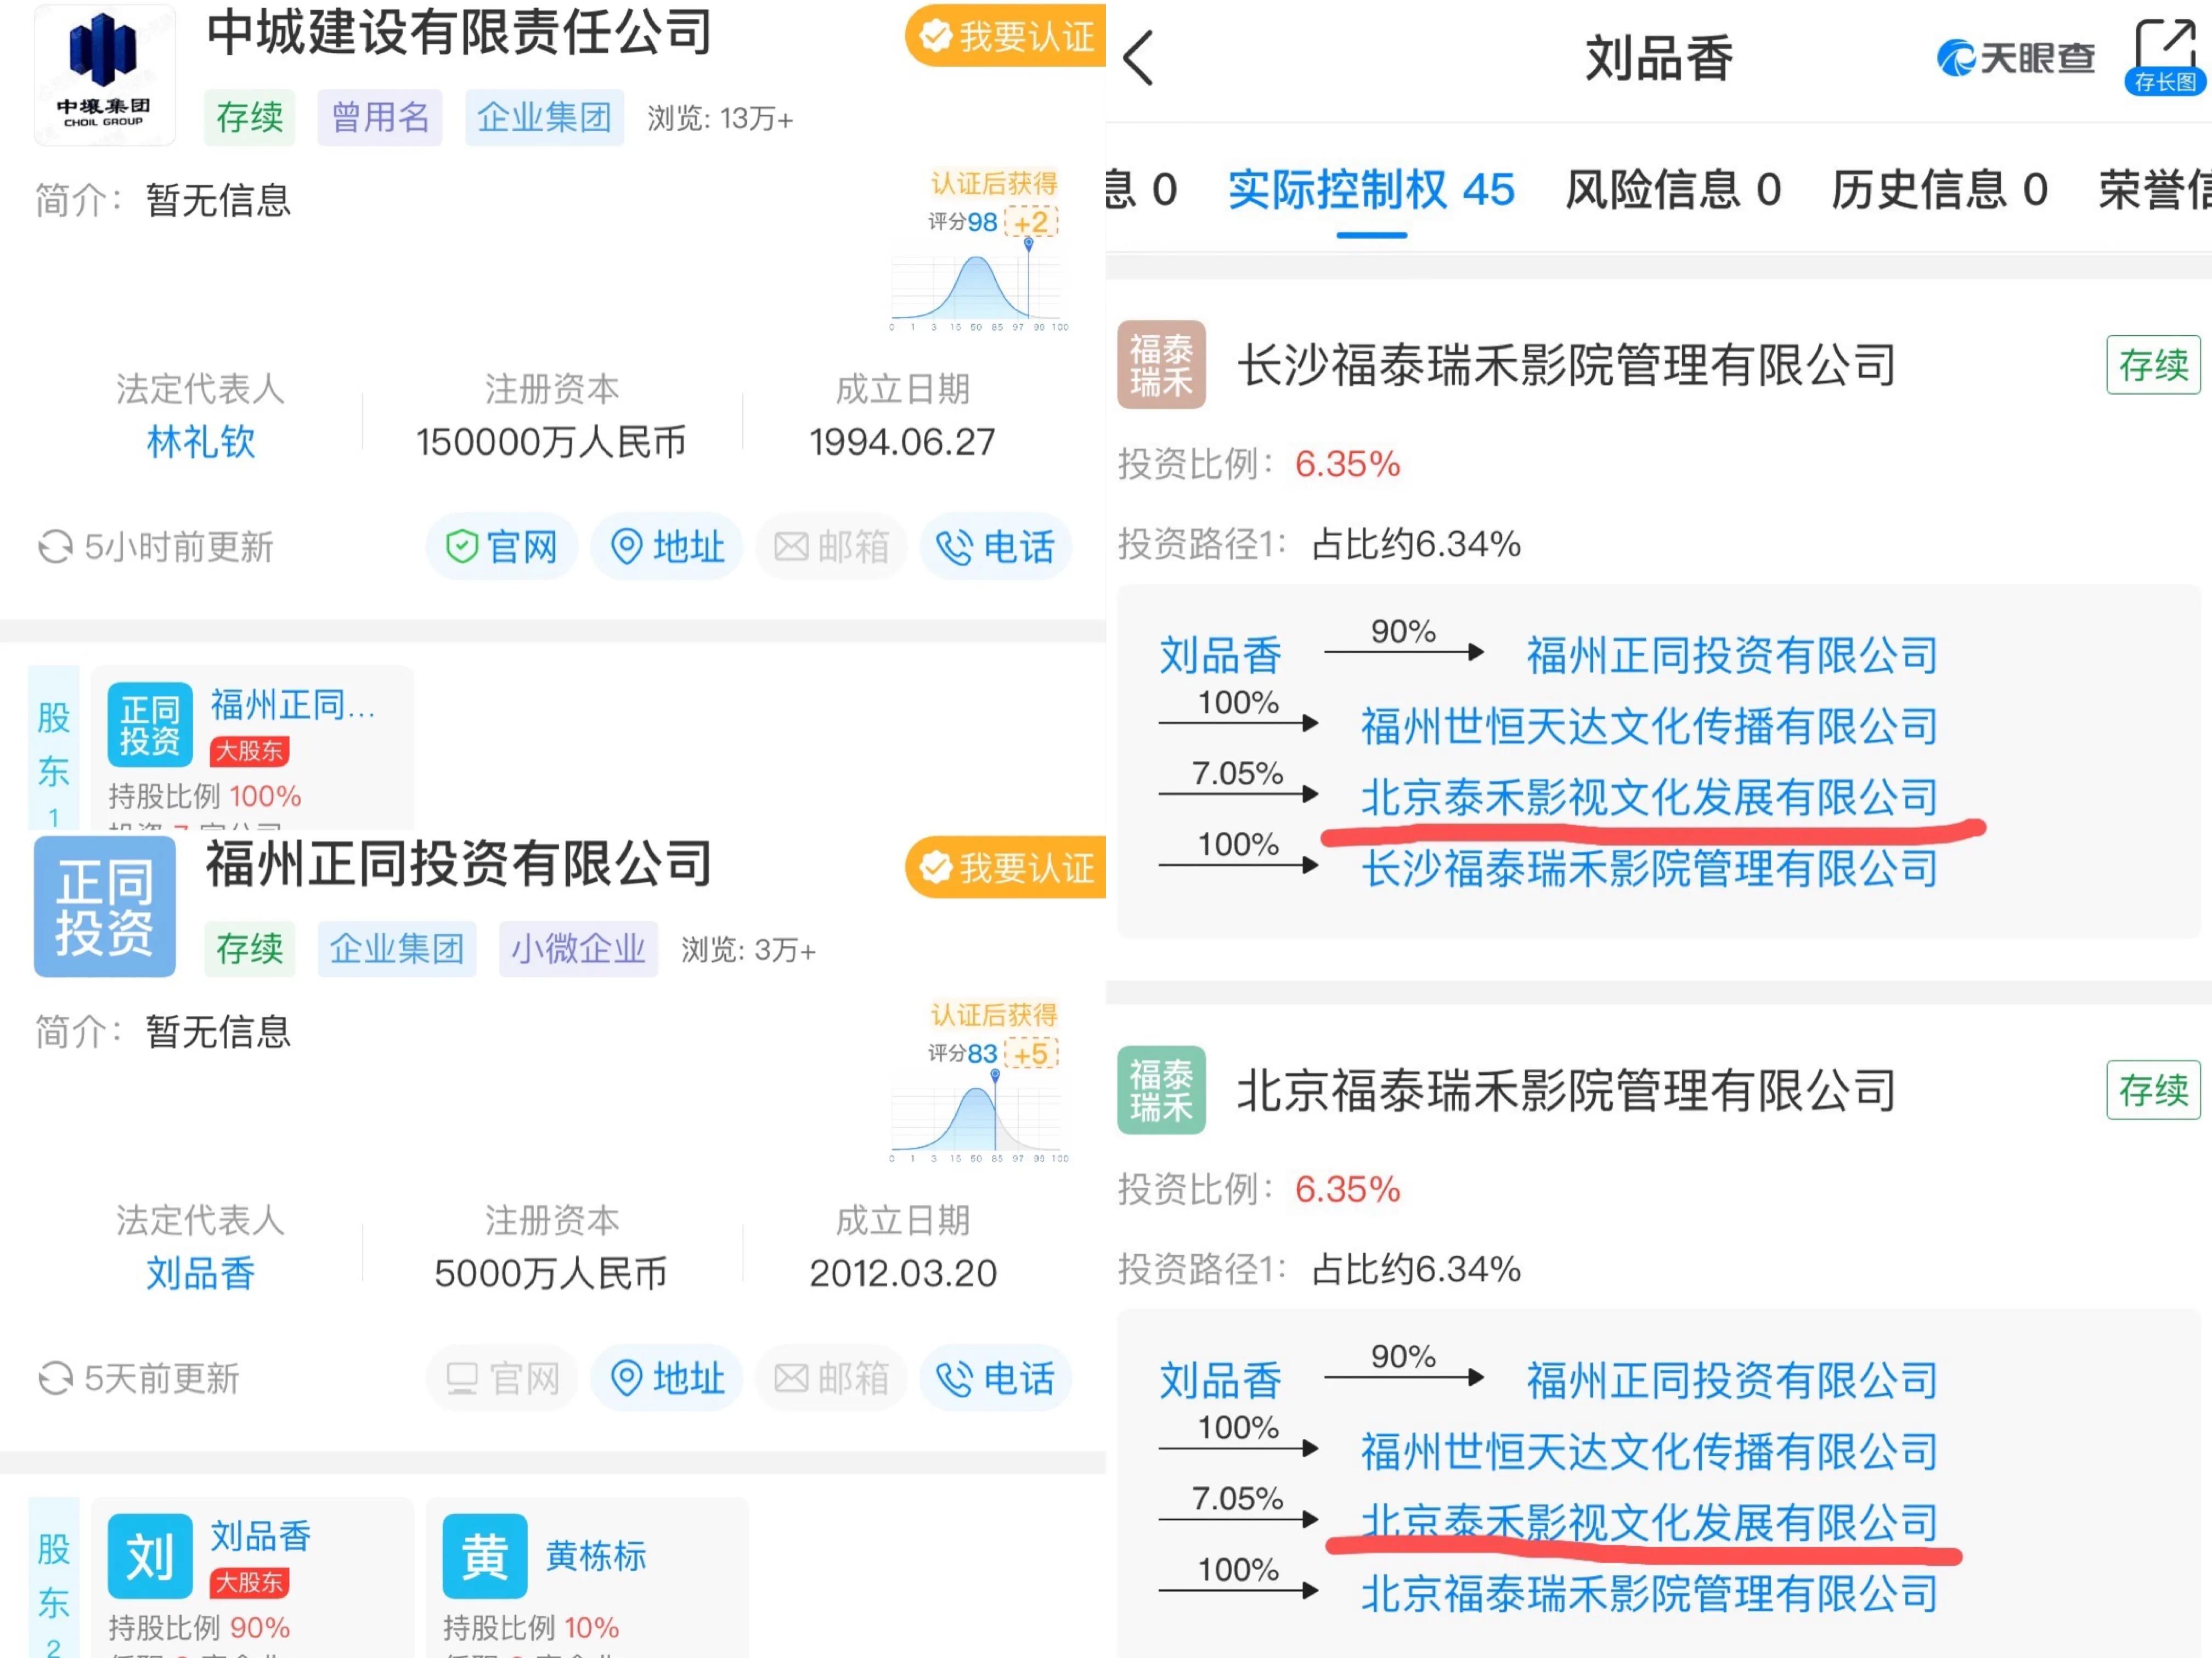The height and width of the screenshot is (1658, 2212).
Task: Tap 存续 tag on 北京福泰瑞禾 card
Action: [x=2153, y=1090]
